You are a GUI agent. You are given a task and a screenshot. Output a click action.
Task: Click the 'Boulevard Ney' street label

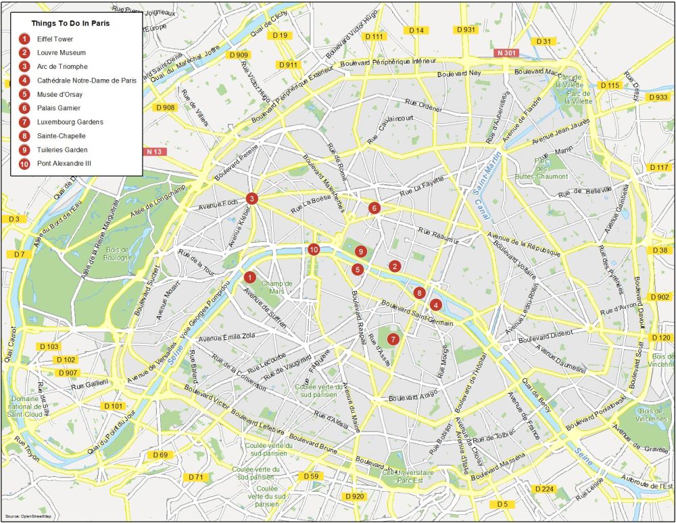pyautogui.click(x=459, y=73)
